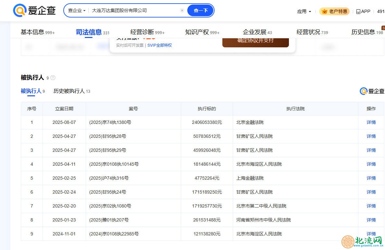Click case number (2025)豫01执207号
This screenshot has width=385, height=250.
109,220
